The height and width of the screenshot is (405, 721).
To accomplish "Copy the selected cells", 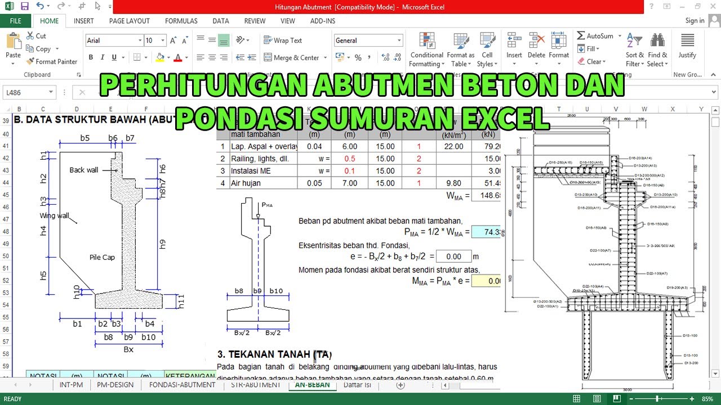I will 38,49.
